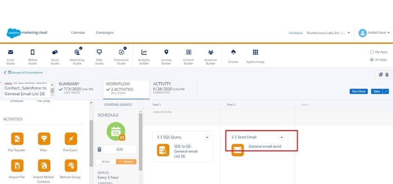Click the Annotations label
The height and width of the screenshot is (184, 393).
tap(162, 112)
